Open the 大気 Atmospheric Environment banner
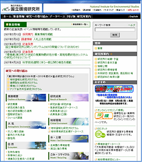 [x=26, y=125]
